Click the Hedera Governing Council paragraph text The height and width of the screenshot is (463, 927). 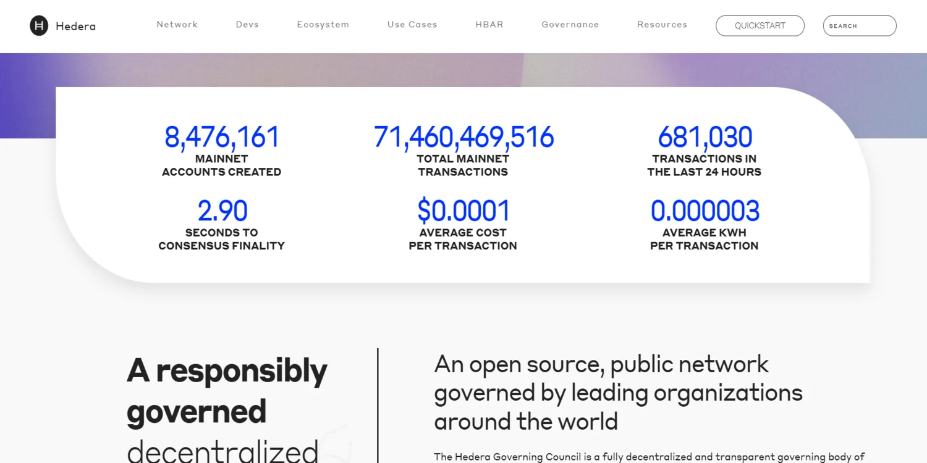649,457
